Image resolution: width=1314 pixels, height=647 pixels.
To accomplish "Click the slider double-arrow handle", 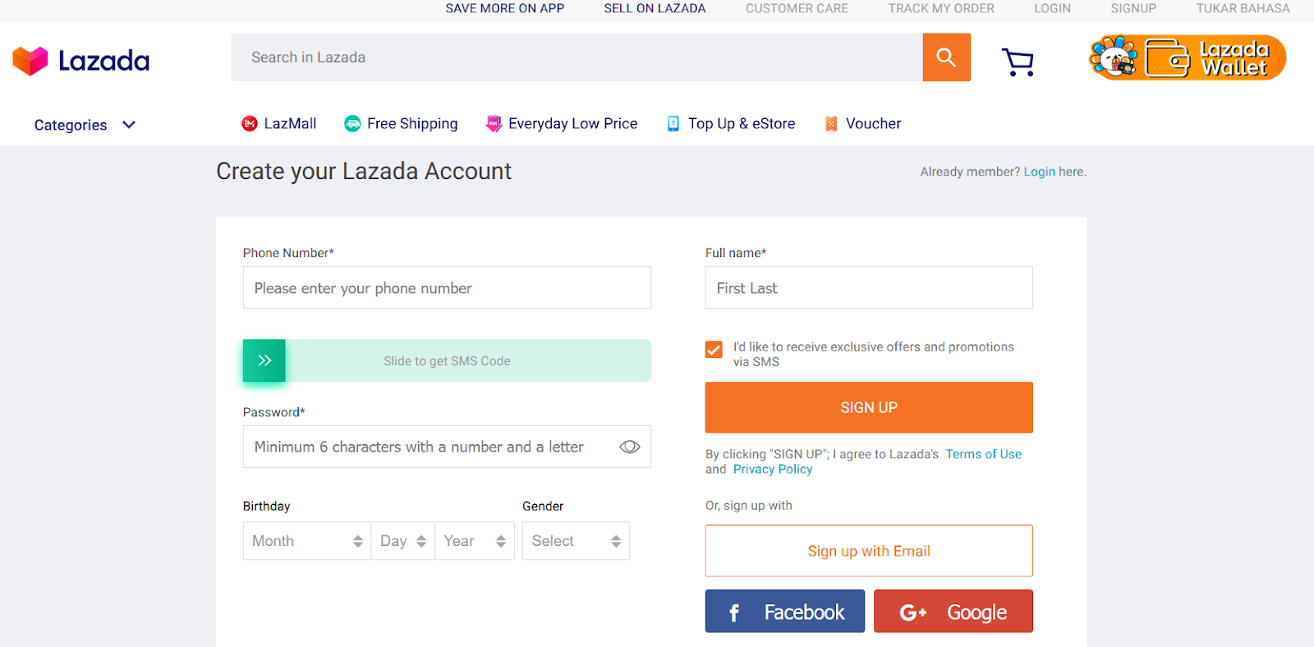I will [x=264, y=360].
